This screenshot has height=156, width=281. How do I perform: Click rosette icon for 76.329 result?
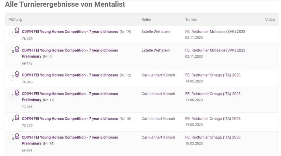[x=17, y=31]
